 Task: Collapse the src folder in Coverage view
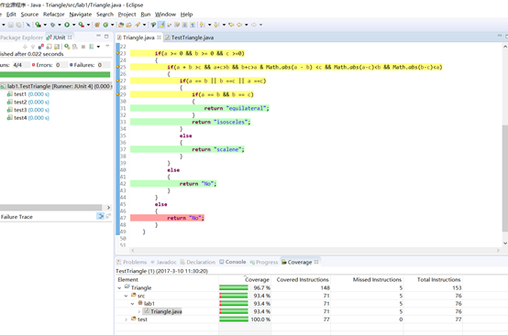coord(126,296)
